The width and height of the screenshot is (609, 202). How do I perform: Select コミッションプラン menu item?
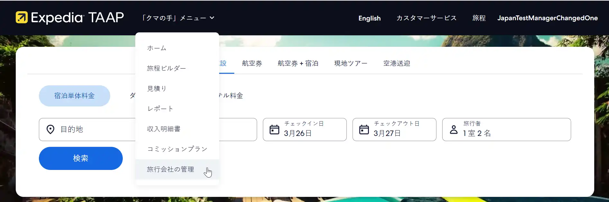point(177,149)
